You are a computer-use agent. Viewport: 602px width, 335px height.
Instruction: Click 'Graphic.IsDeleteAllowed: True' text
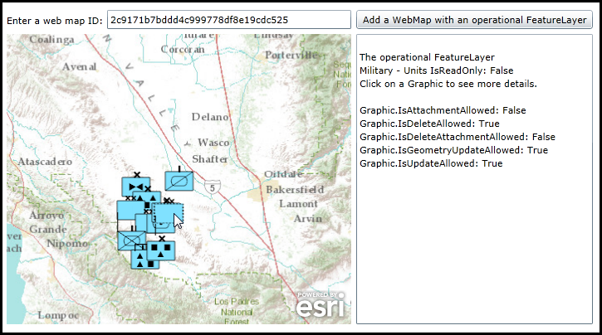point(429,124)
